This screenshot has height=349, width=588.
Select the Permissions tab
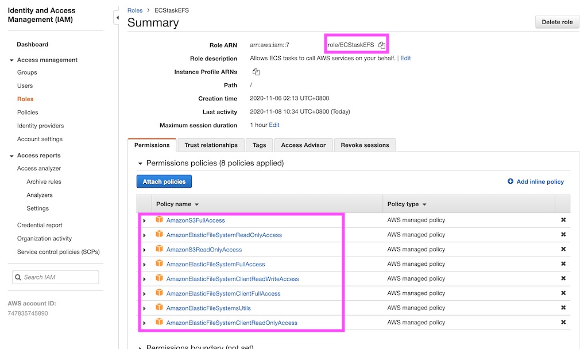click(x=152, y=145)
